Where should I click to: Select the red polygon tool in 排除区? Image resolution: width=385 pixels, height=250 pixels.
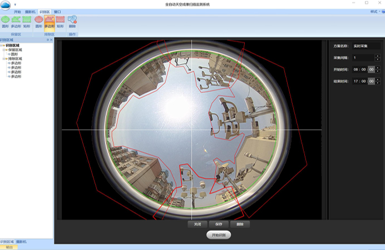pos(50,21)
